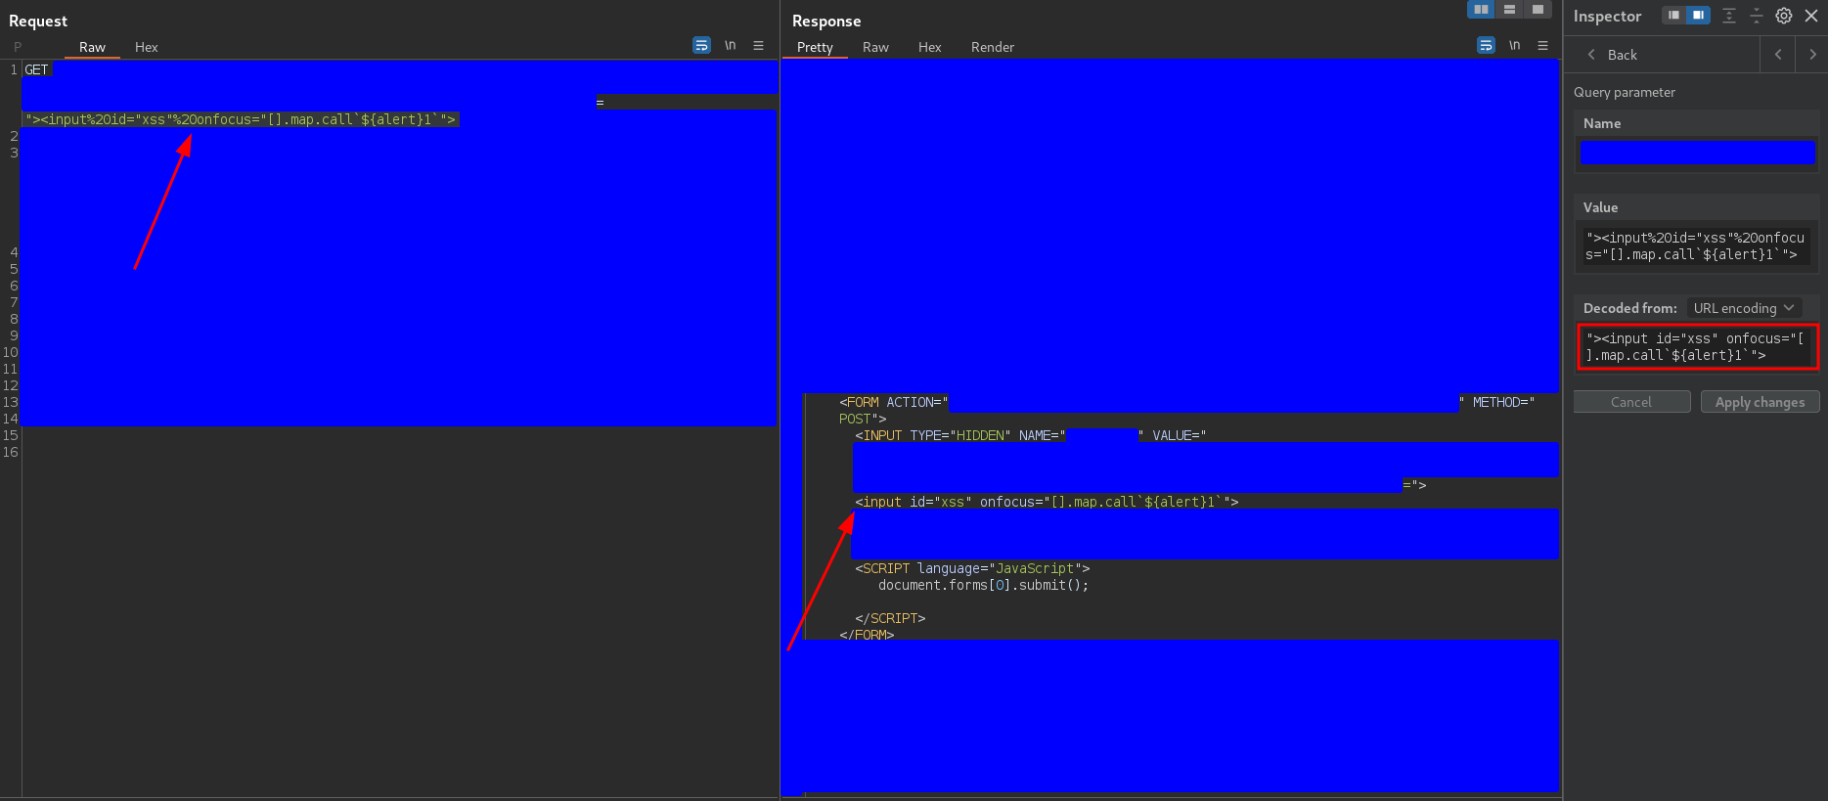1828x801 pixels.
Task: Open the Response Render tab
Action: (x=993, y=47)
